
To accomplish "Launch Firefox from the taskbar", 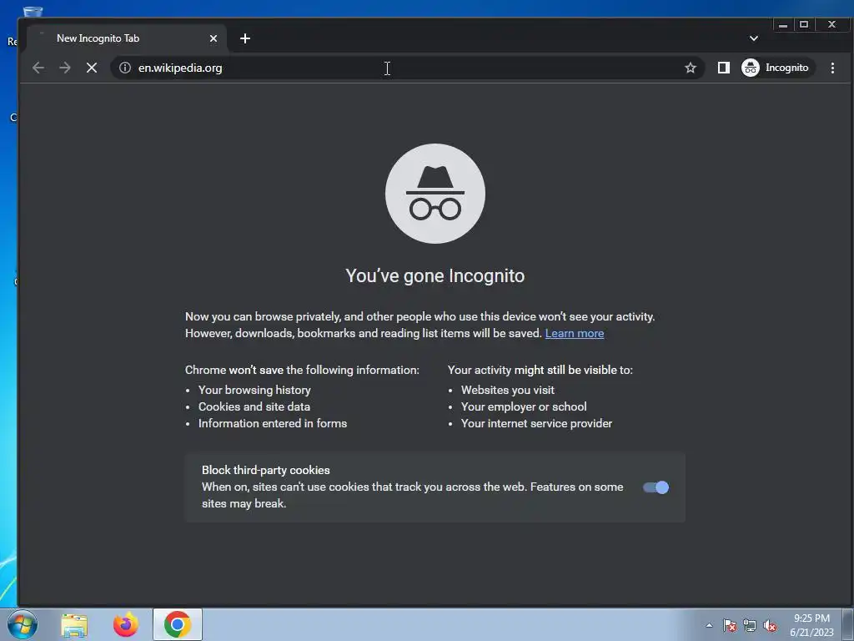I will 126,624.
